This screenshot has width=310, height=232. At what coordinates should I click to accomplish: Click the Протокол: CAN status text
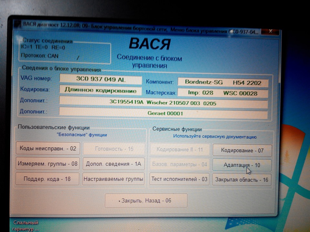coord(39,56)
